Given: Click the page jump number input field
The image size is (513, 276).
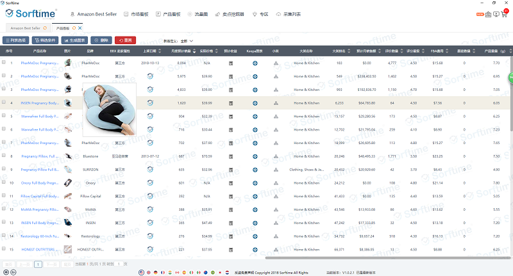Looking at the screenshot, I should pos(119,264).
